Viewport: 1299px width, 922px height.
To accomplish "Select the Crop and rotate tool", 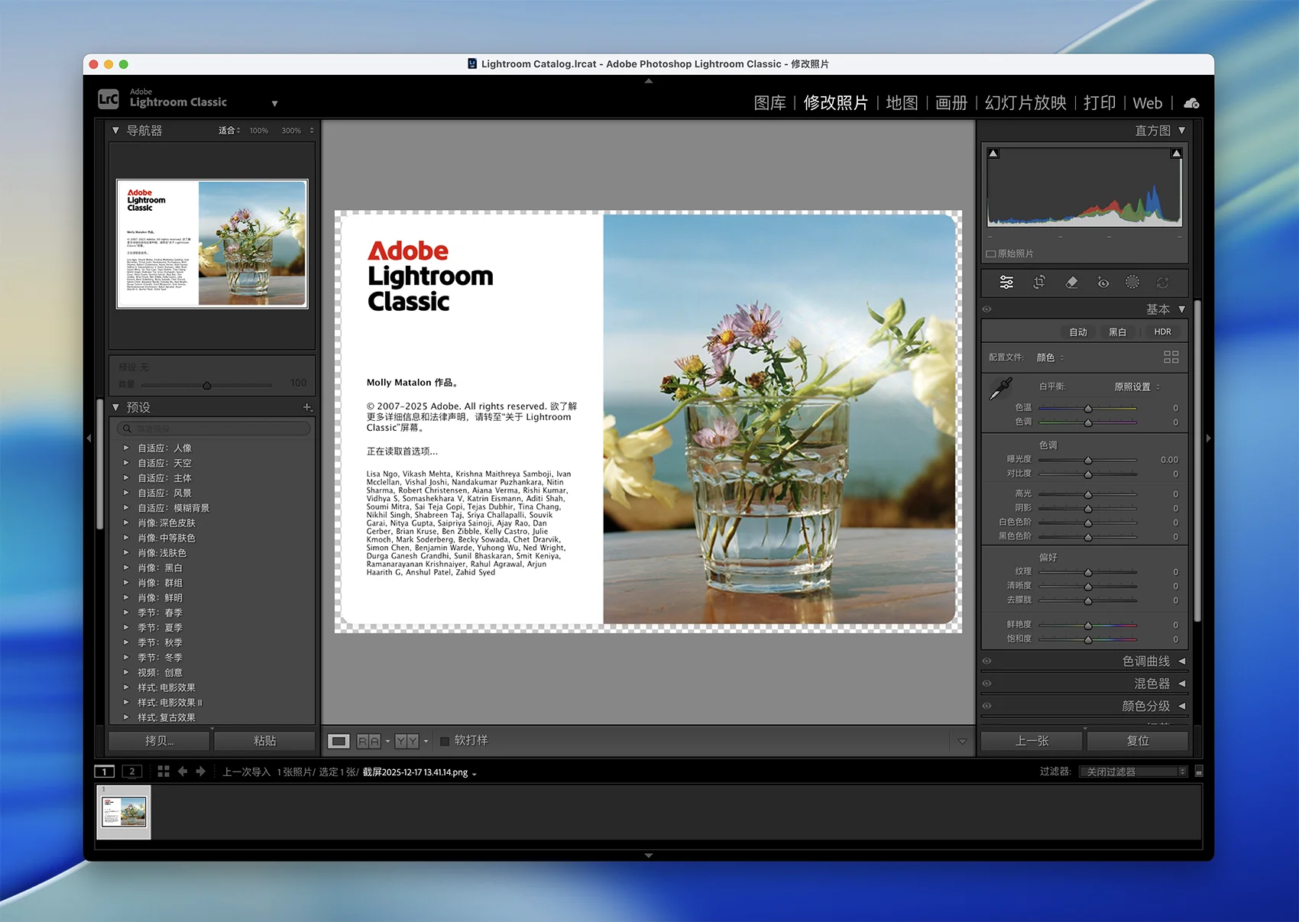I will pos(1039,283).
